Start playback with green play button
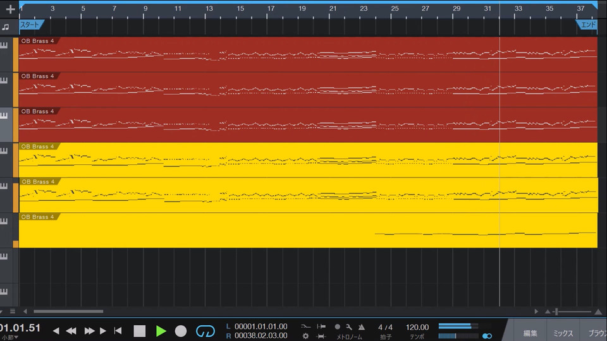 161,331
